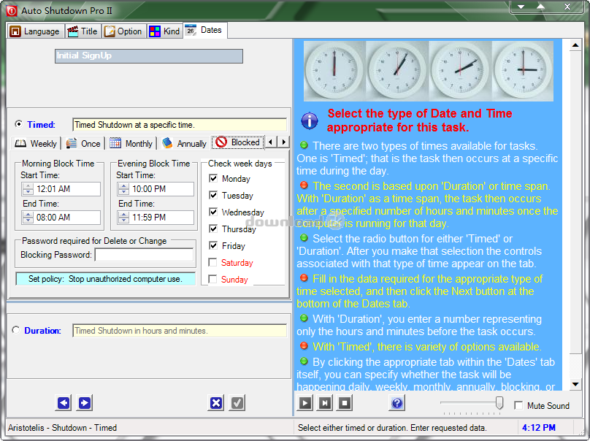Click the blue info icon in help panel
Viewport: 590px width, 441px height.
point(310,120)
